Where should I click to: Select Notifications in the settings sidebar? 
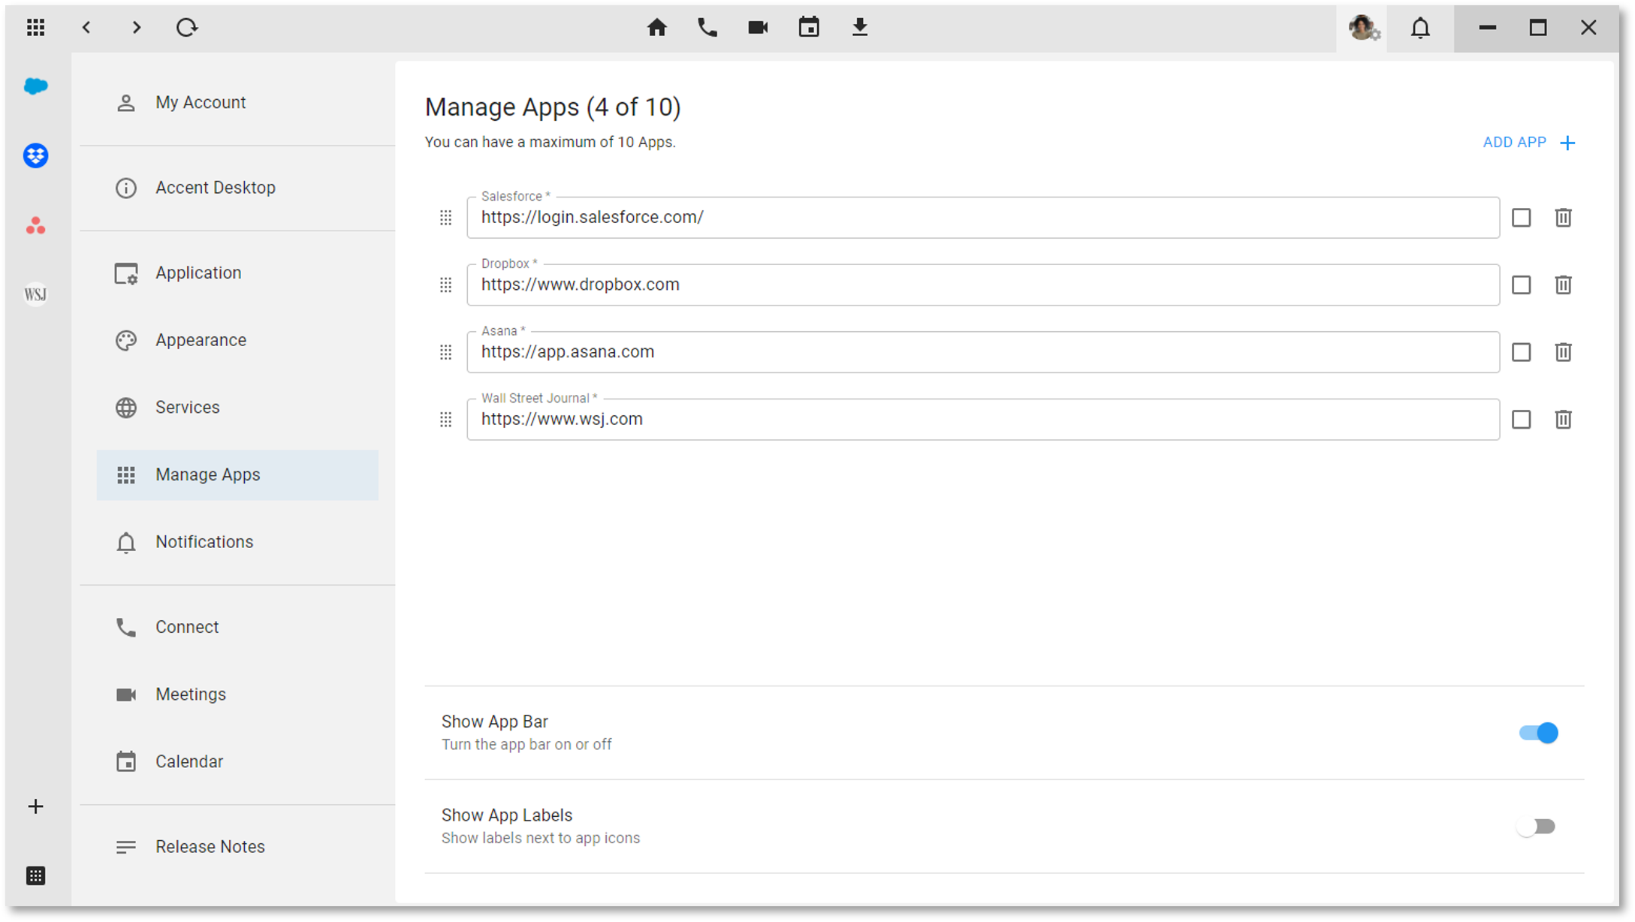[x=204, y=542]
